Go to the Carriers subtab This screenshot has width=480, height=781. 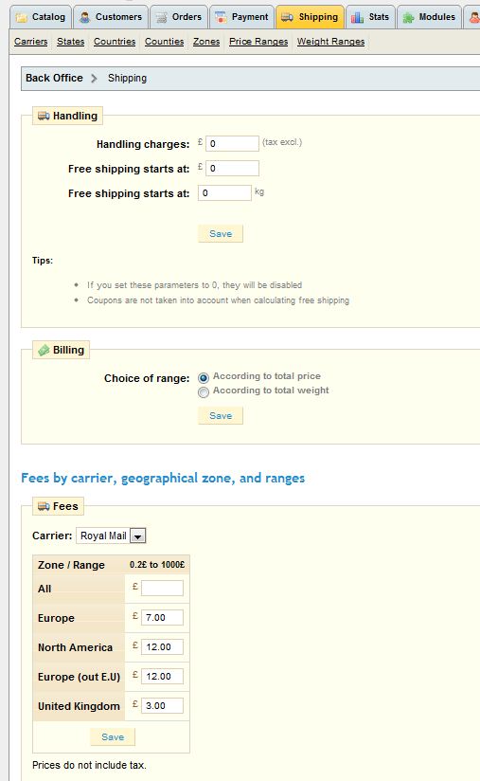click(31, 42)
